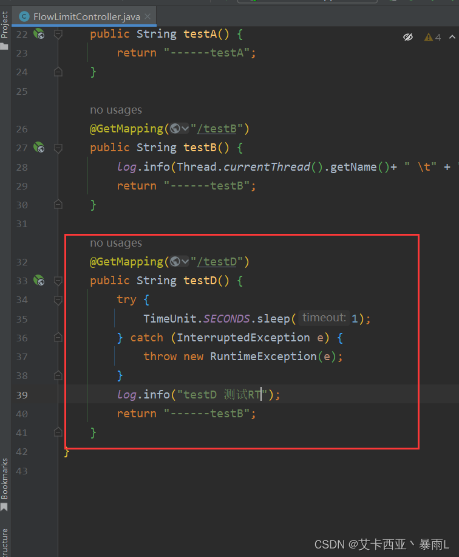Go to previous highlighted problem arrow
This screenshot has height=557, width=459.
(452, 36)
